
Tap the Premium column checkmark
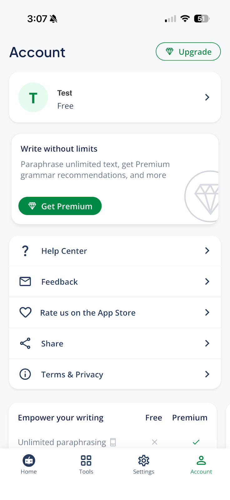tap(196, 442)
